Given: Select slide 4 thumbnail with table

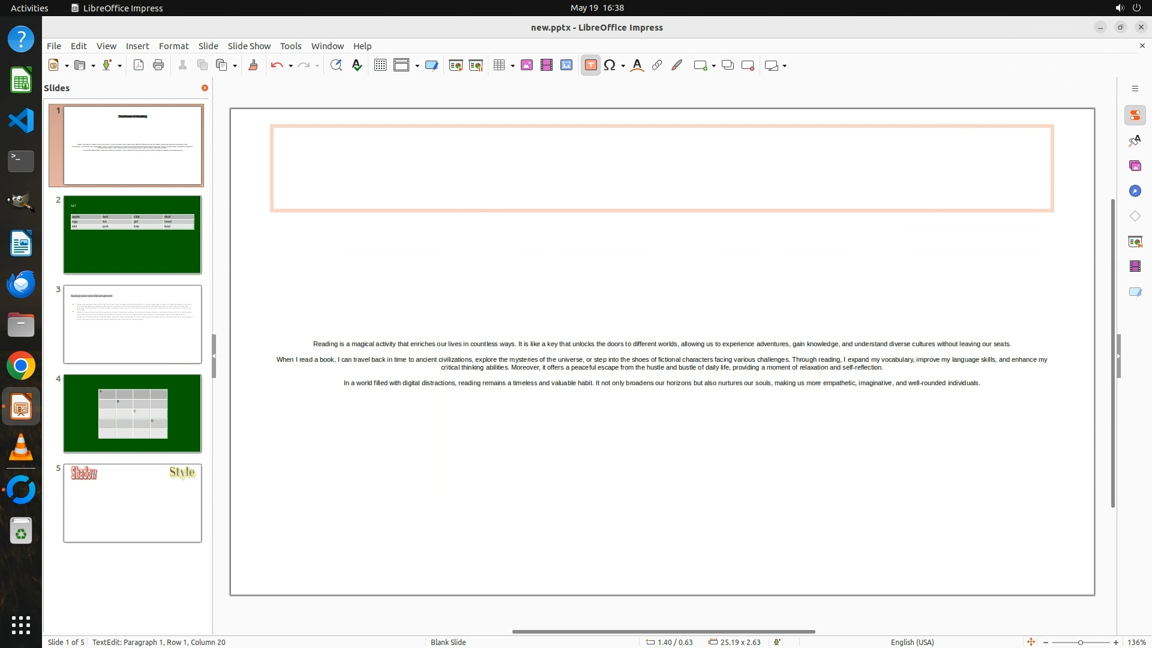Looking at the screenshot, I should tap(133, 413).
